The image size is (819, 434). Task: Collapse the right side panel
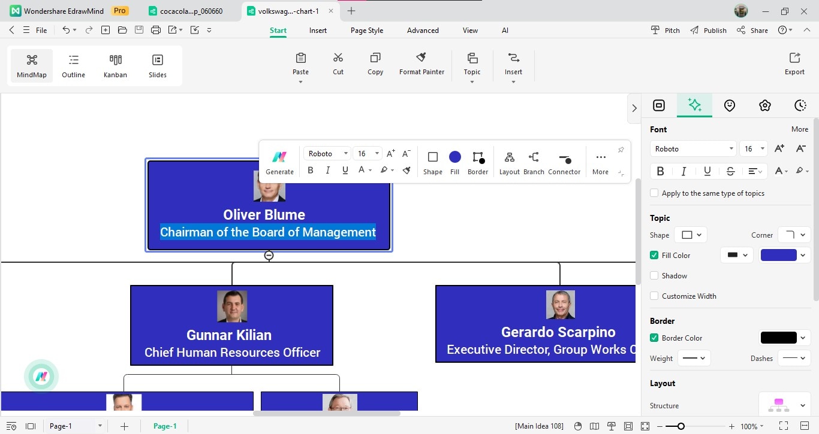click(x=634, y=108)
